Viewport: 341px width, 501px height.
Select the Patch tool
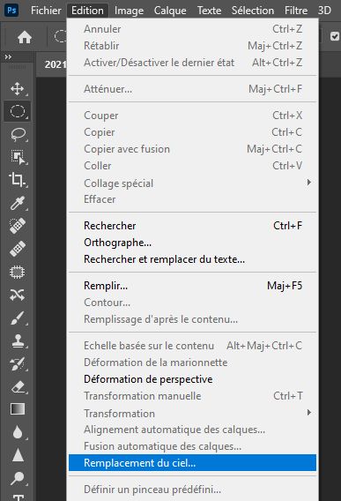(x=18, y=272)
